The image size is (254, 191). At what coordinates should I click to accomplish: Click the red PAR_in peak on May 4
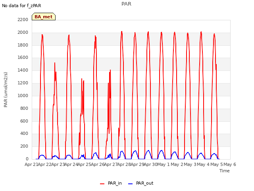[x=214, y=34]
